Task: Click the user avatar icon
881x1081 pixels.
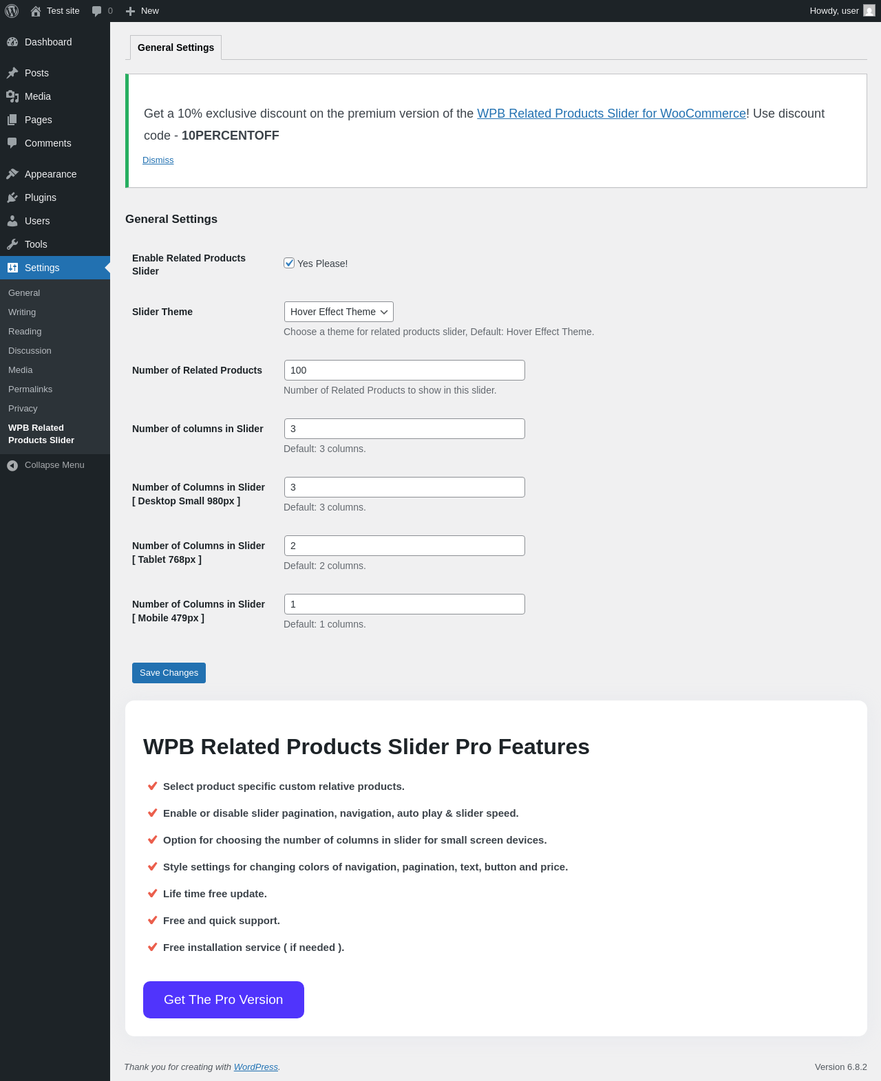Action: (869, 11)
